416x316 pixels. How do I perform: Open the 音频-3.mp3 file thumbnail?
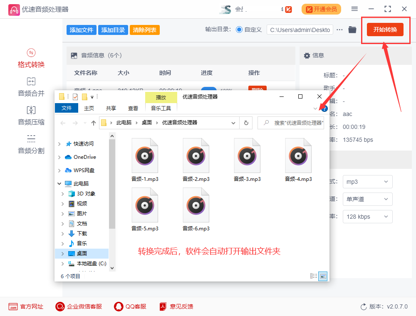pos(247,155)
